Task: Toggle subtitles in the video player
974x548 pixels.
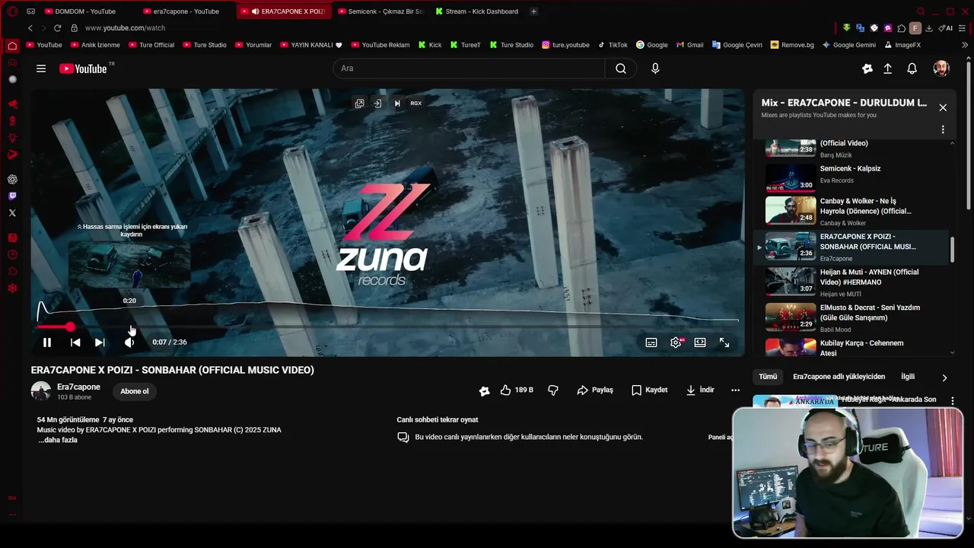Action: tap(651, 342)
